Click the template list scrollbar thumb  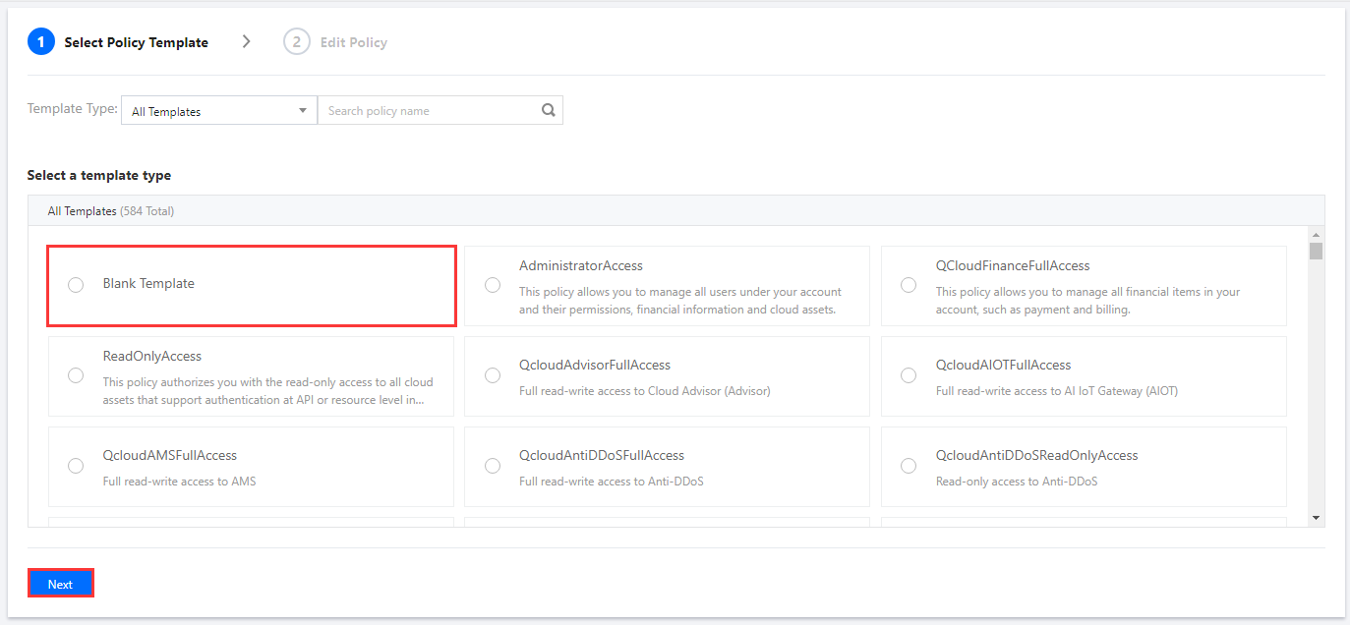tap(1316, 251)
